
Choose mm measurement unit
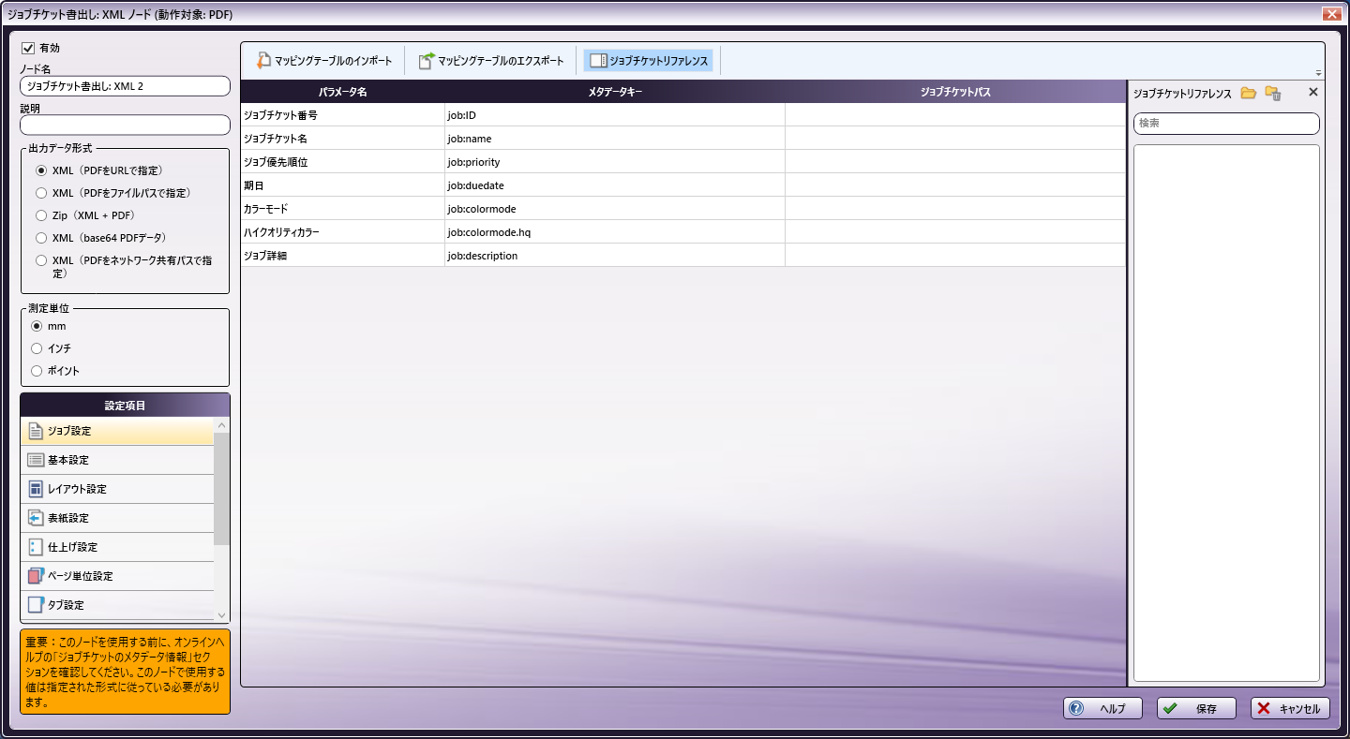[x=37, y=326]
